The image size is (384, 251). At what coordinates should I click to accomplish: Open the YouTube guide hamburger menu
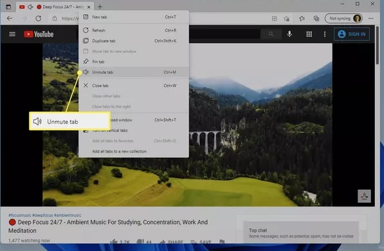[x=12, y=34]
